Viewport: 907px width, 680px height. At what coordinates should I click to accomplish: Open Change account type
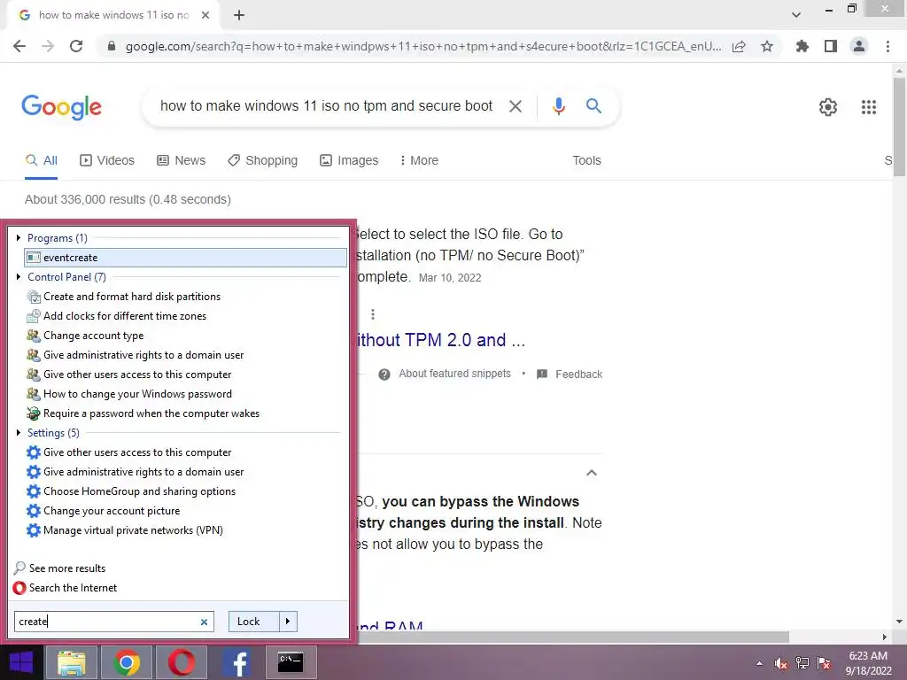point(85,336)
